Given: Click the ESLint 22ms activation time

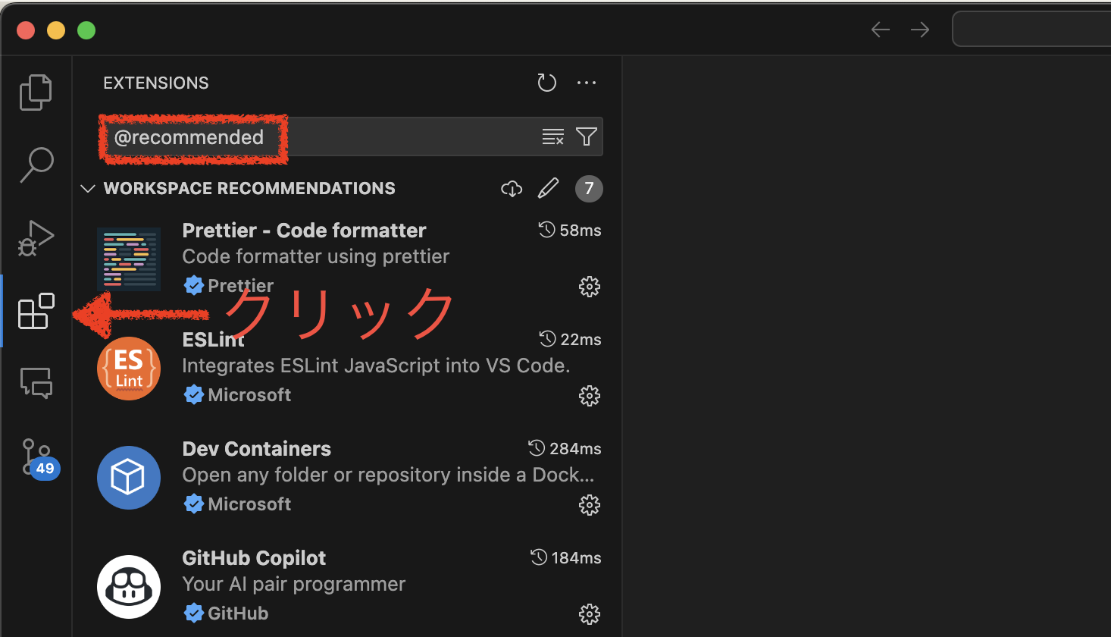Looking at the screenshot, I should click(571, 339).
